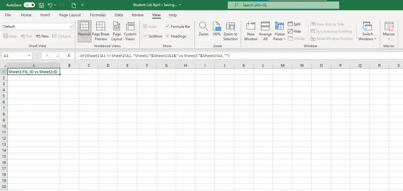Hide the current window

(x=294, y=31)
